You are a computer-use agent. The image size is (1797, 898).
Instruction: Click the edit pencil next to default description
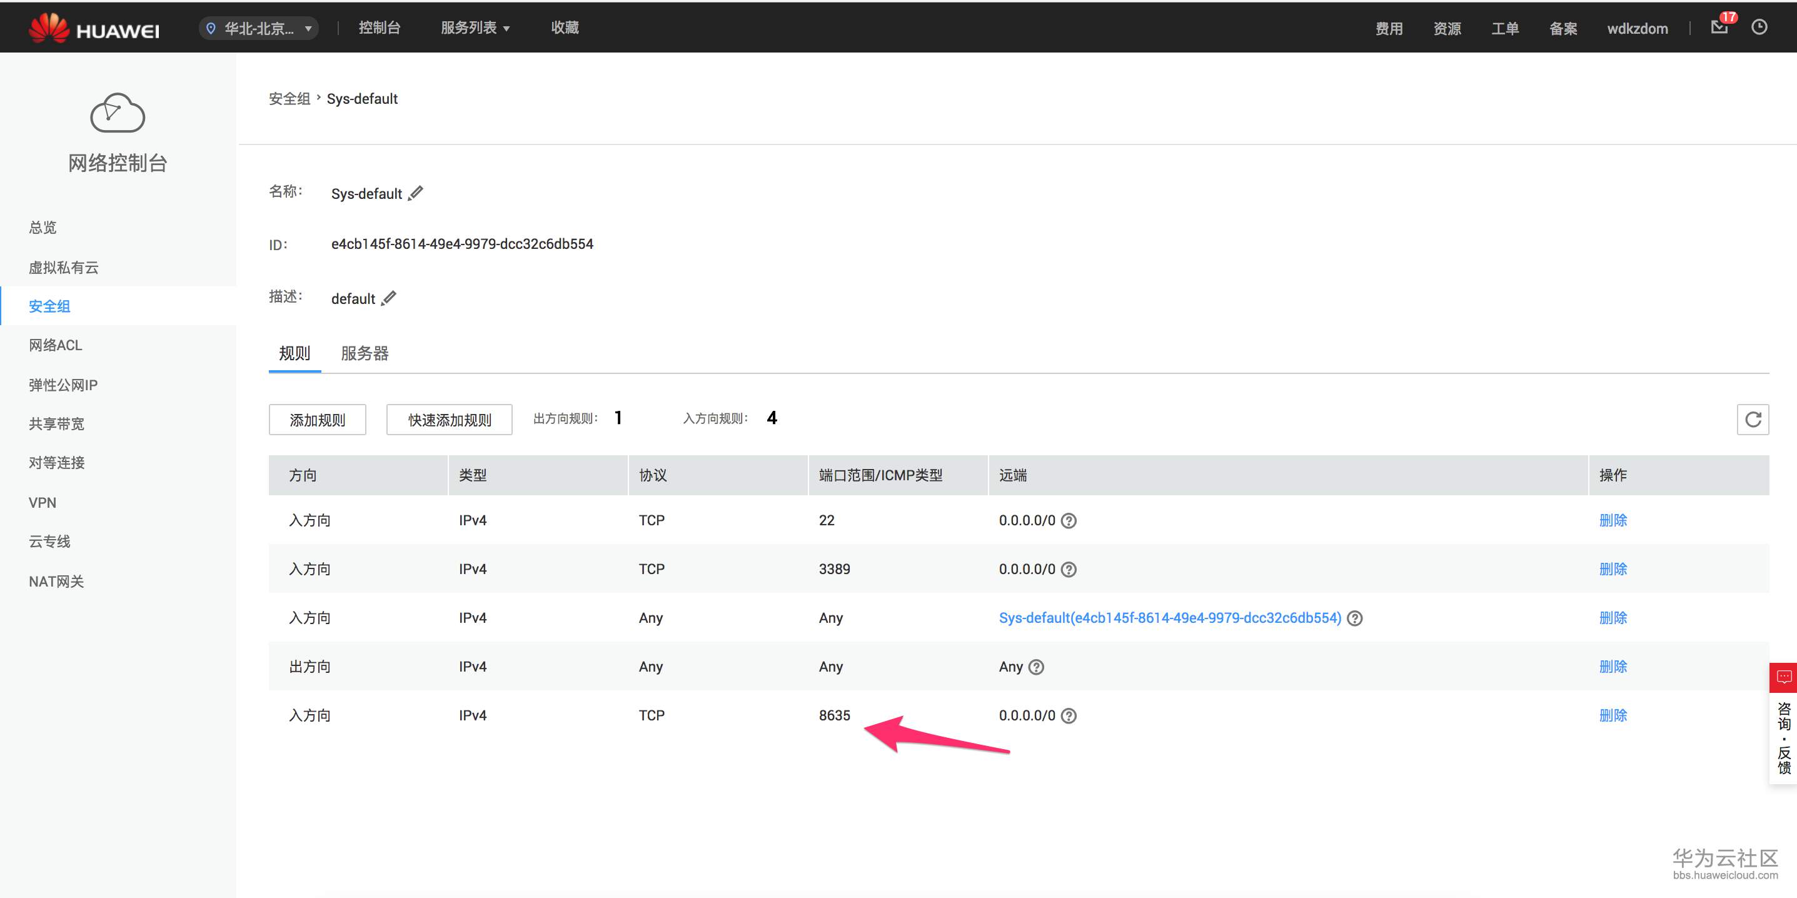point(390,298)
